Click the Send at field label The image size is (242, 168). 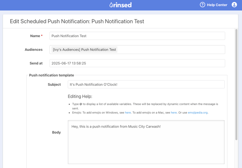point(36,63)
